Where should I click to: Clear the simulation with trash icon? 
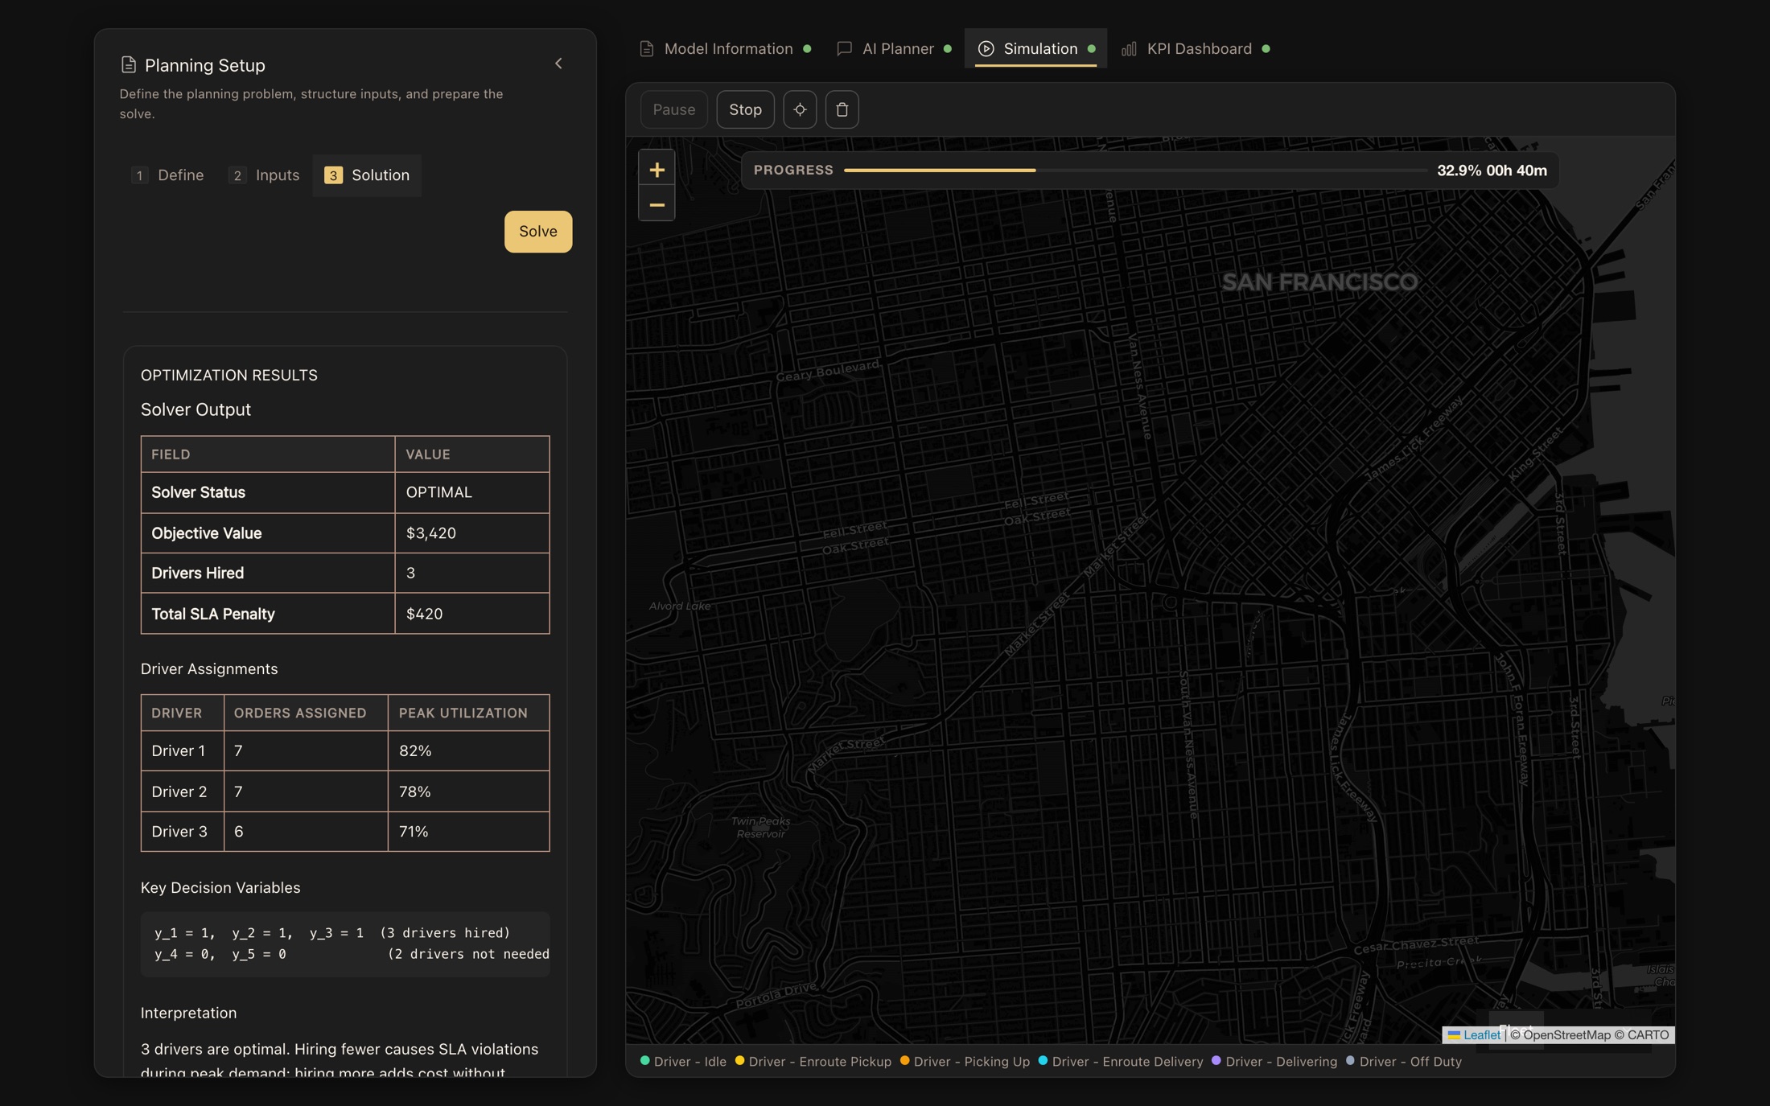[x=842, y=109]
